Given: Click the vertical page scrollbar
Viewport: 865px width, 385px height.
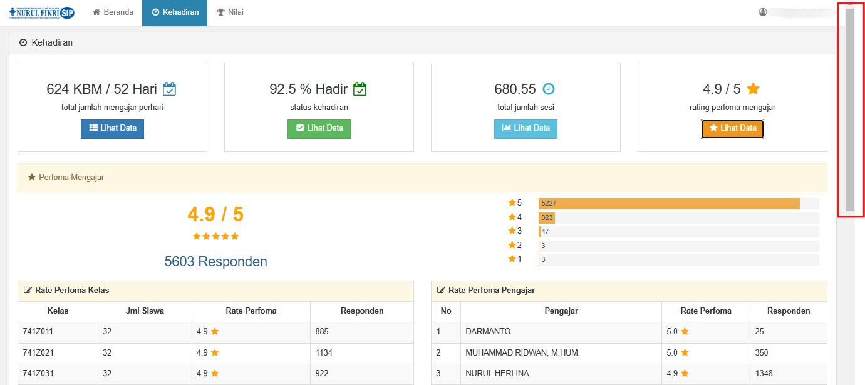Looking at the screenshot, I should pos(850,109).
